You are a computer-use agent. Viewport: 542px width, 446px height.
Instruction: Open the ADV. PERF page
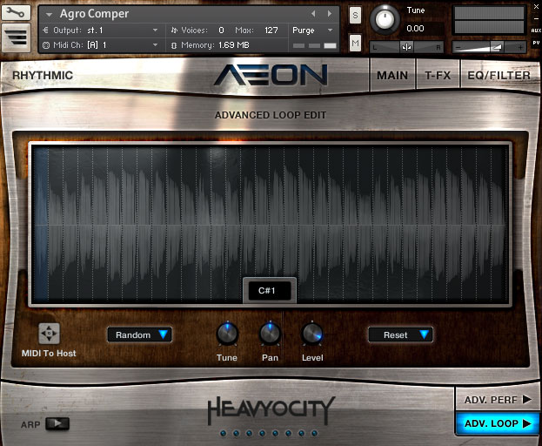point(497,400)
